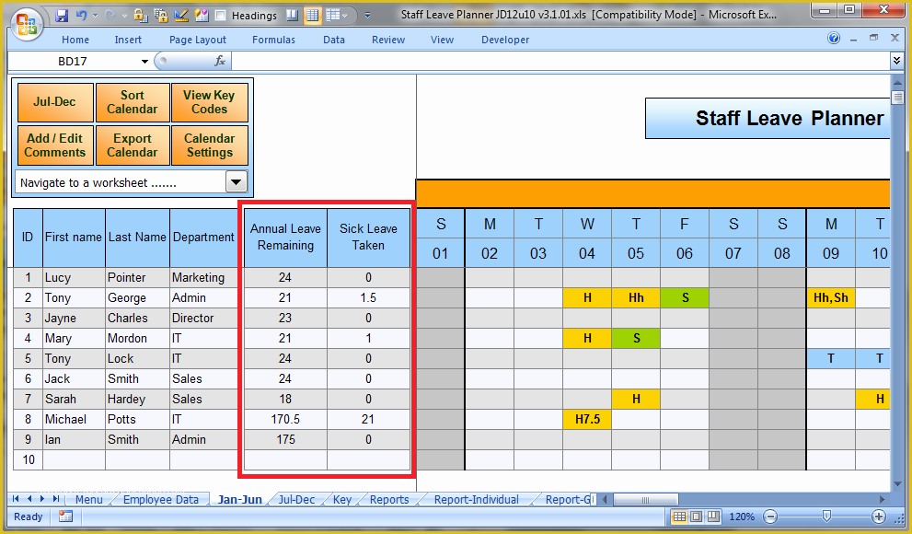Click the Sort Calendar button

pyautogui.click(x=133, y=101)
